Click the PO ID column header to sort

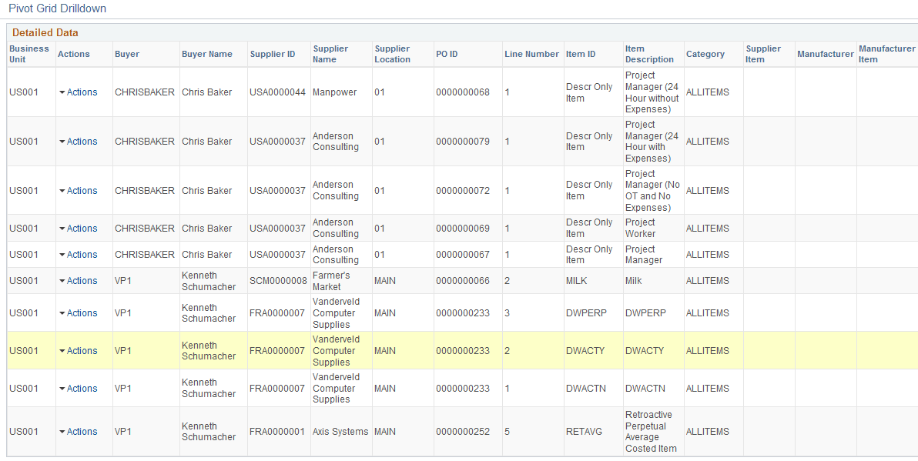pyautogui.click(x=447, y=54)
